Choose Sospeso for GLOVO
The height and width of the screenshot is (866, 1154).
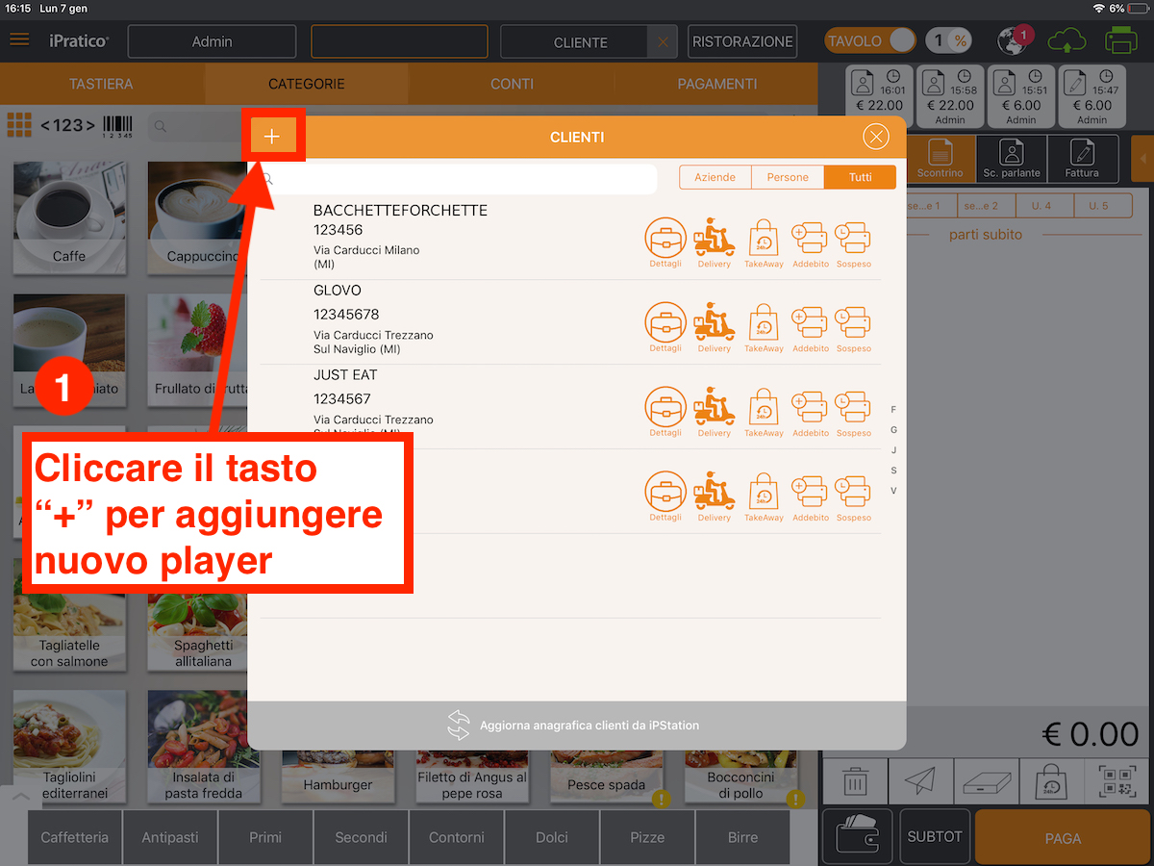[x=854, y=327]
